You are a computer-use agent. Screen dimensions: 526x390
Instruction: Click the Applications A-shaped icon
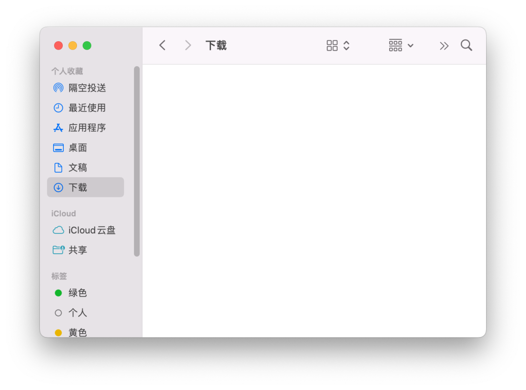[58, 128]
